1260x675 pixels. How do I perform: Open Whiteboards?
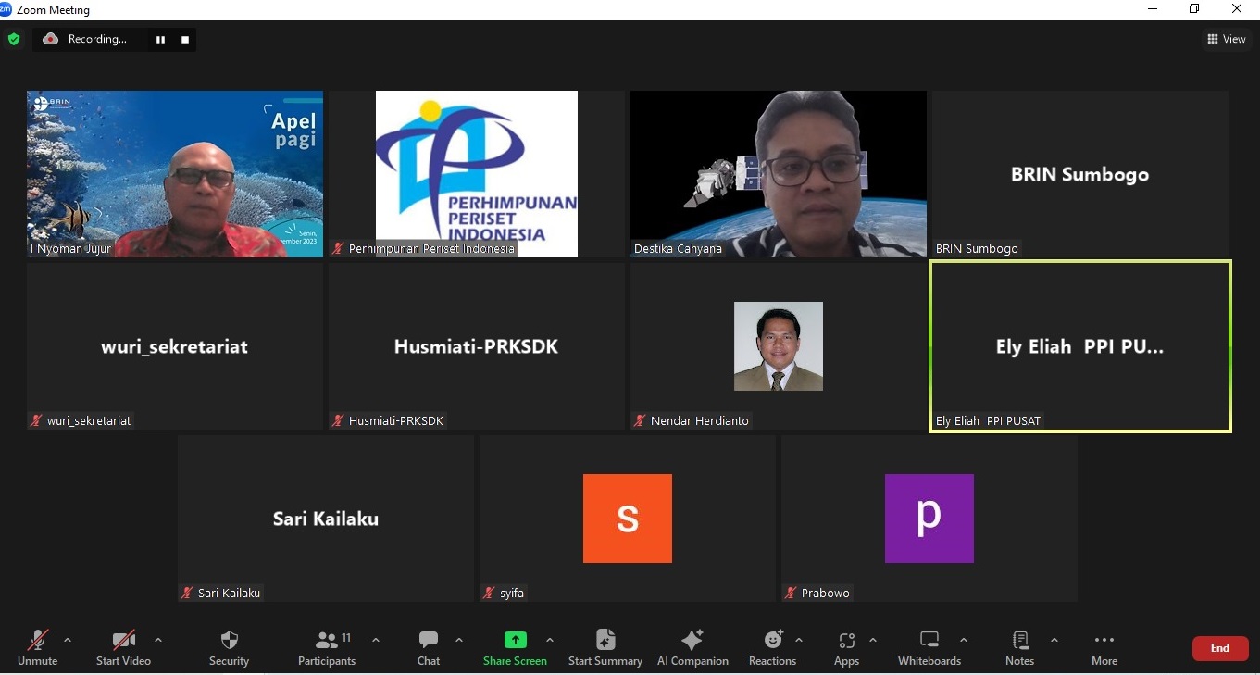929,647
